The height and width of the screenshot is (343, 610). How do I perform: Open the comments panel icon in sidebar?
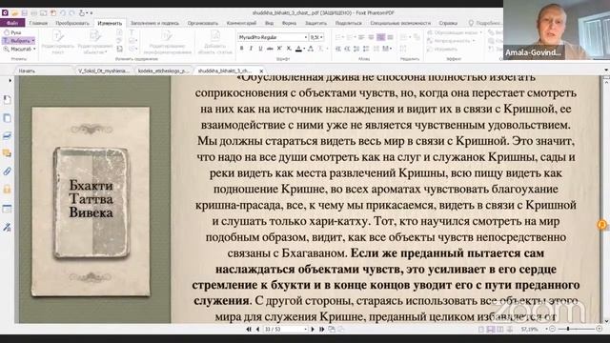pos(7,153)
